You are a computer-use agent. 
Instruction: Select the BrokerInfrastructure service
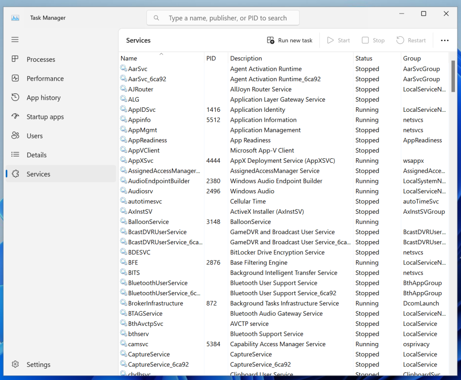click(155, 303)
